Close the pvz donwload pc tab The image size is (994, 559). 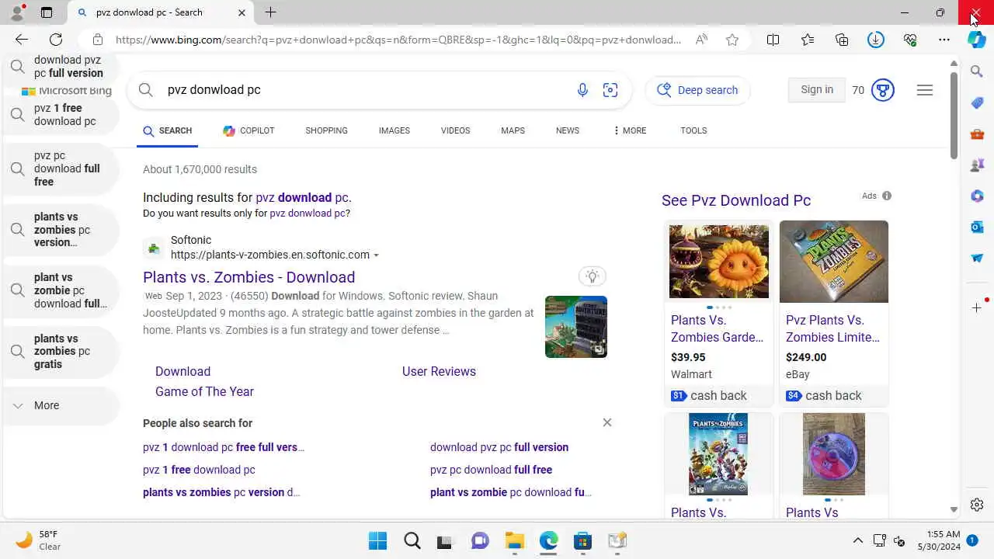pyautogui.click(x=242, y=12)
